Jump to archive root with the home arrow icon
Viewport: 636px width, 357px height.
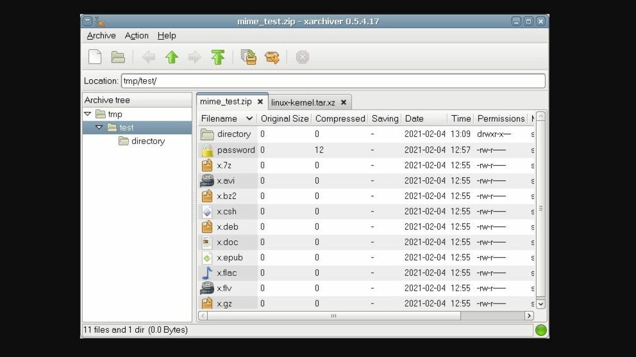tap(218, 57)
